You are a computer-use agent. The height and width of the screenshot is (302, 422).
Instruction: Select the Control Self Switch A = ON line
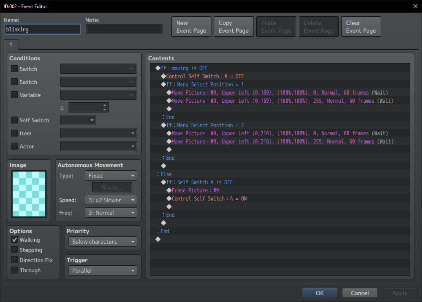207,198
